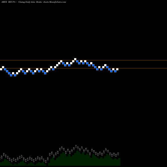Click the topmost "1.14" price label above volume bars
This screenshot has height=167, width=167.
[x=76, y=146]
